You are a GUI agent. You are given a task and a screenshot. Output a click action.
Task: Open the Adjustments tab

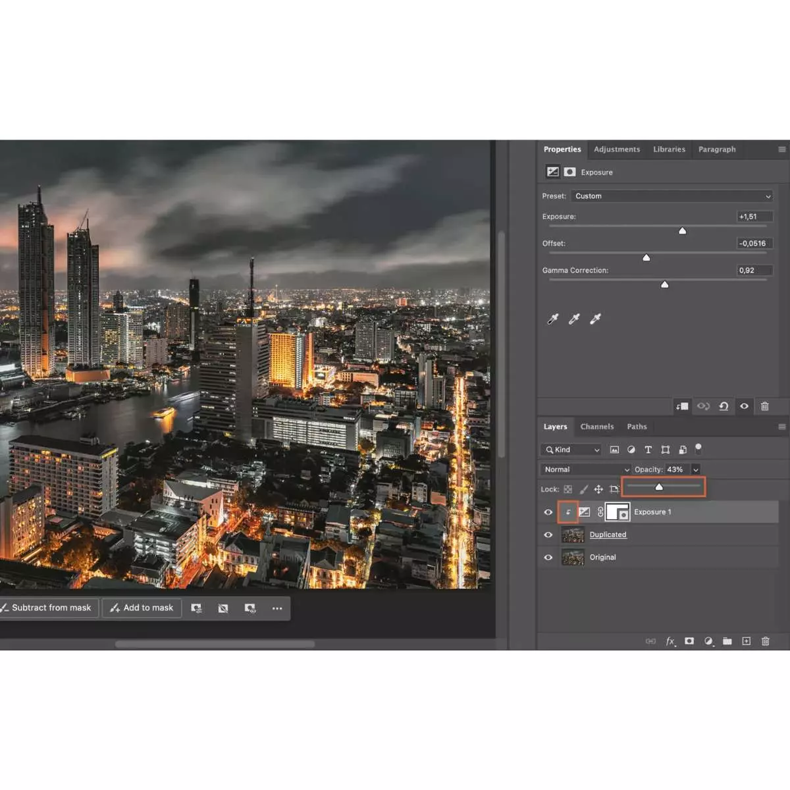(x=617, y=149)
